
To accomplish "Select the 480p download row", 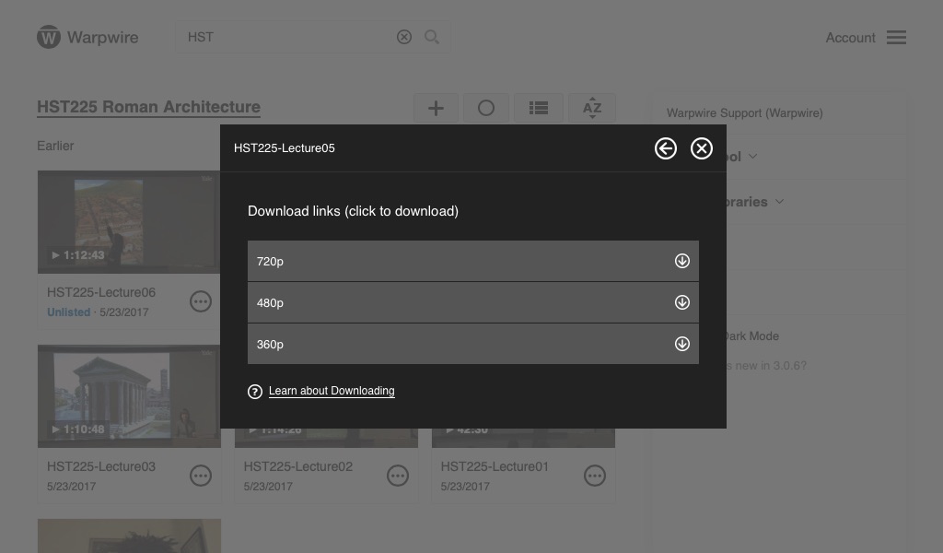I will coord(472,302).
